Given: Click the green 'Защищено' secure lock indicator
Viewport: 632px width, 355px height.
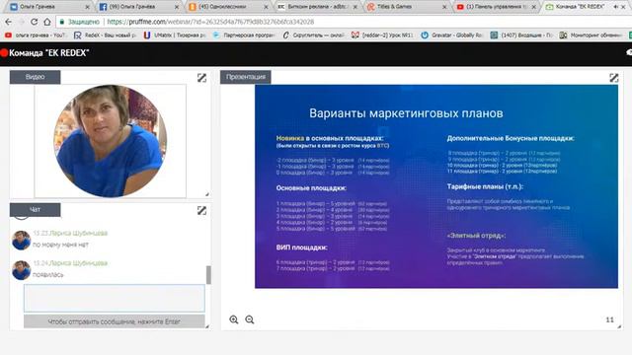Looking at the screenshot, I should [79, 22].
